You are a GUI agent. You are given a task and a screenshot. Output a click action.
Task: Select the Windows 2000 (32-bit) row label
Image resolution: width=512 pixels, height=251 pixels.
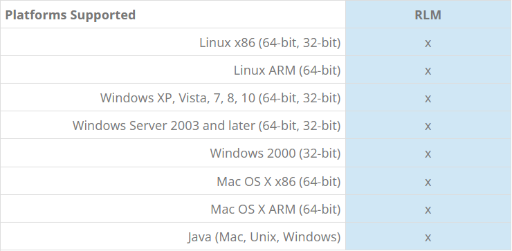tap(275, 154)
